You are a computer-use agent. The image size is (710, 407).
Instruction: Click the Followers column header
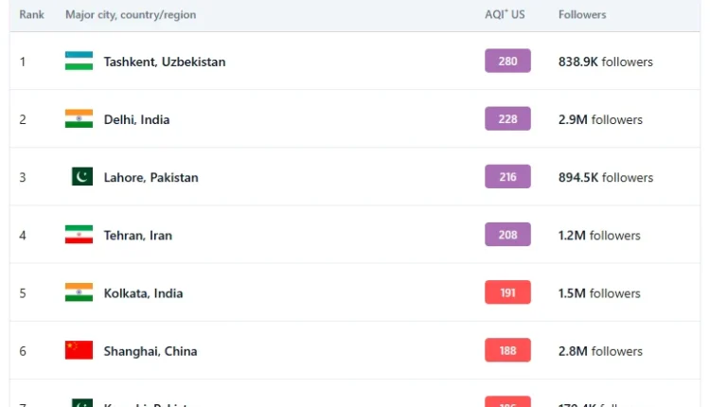pyautogui.click(x=582, y=15)
